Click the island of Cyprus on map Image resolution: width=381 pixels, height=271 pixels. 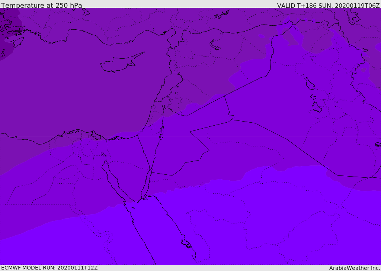click(122, 63)
